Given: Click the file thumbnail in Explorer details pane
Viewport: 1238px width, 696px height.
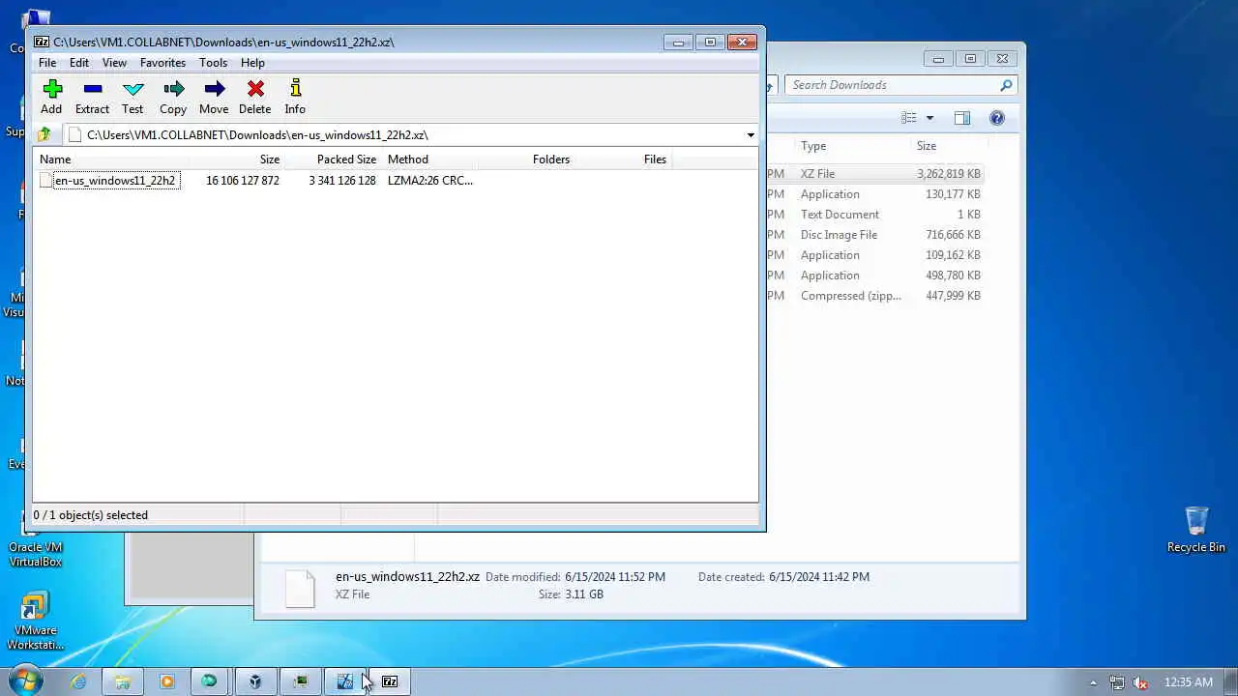Looking at the screenshot, I should click(300, 588).
